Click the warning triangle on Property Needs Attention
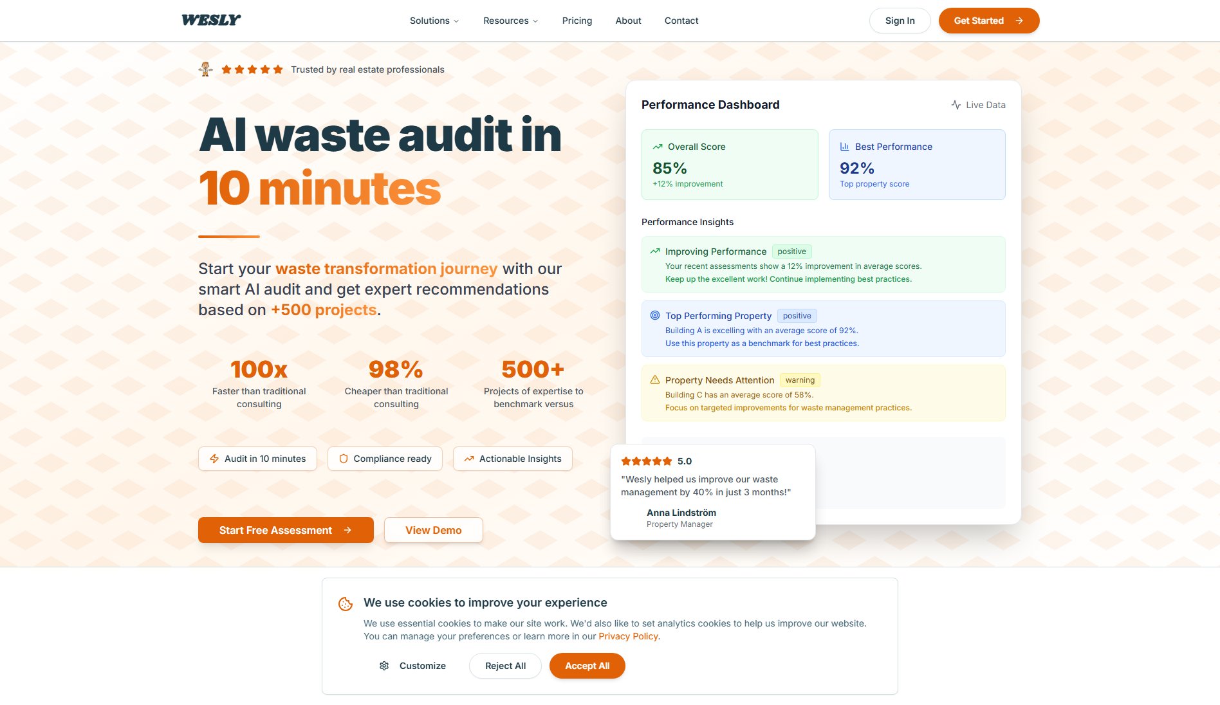1220x705 pixels. [655, 380]
